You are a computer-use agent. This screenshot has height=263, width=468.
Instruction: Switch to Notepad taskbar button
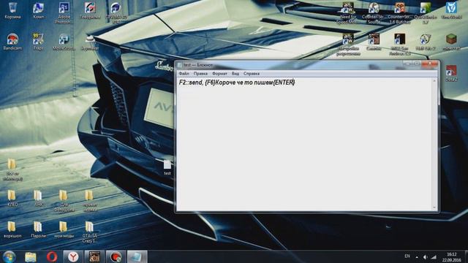137,256
